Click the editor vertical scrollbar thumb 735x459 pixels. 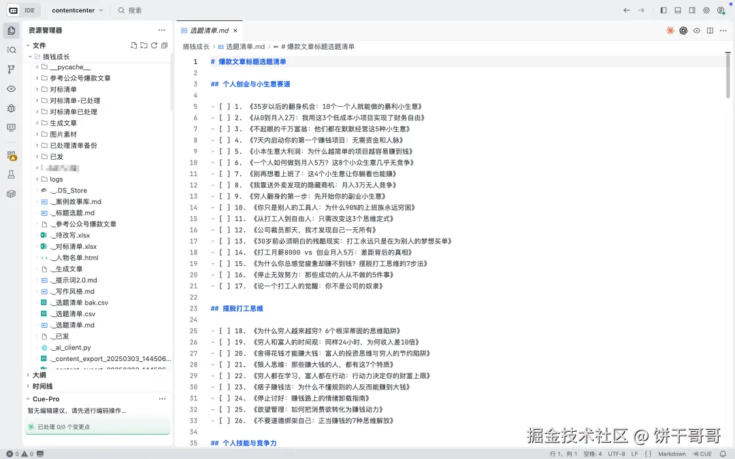[728, 75]
